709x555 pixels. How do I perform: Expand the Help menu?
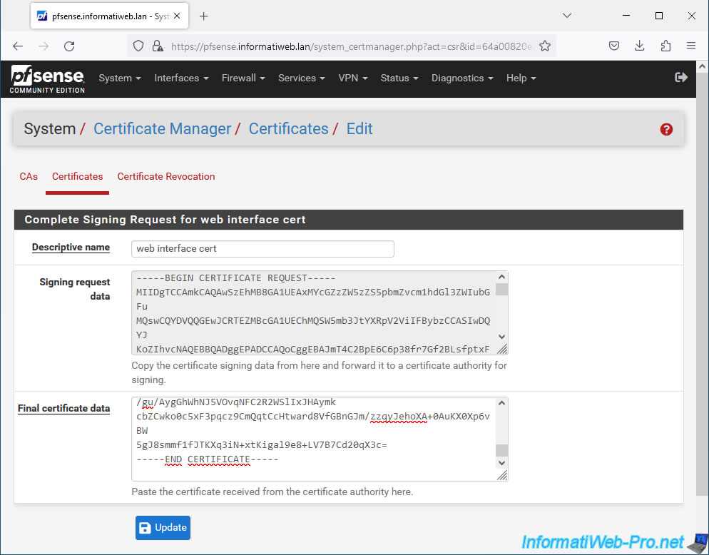(521, 78)
